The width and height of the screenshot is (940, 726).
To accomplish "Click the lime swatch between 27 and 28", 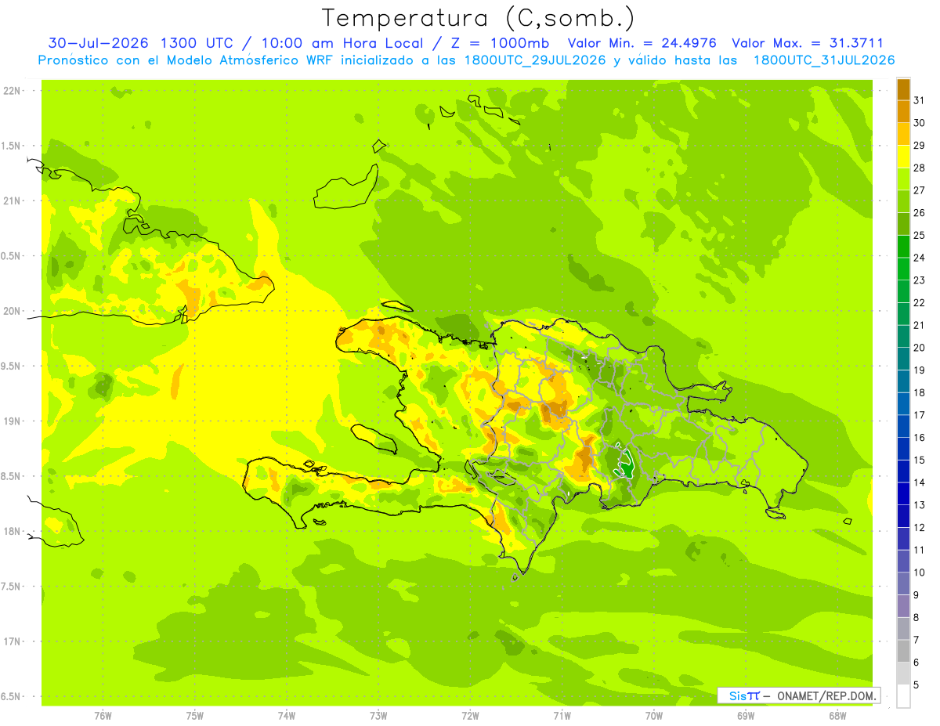I will coord(903,179).
